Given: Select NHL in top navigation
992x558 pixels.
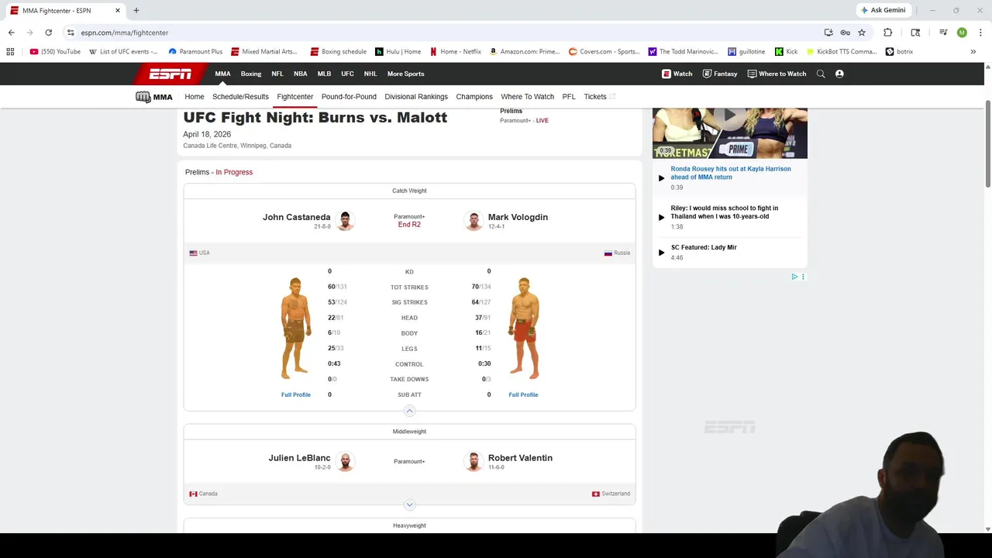Looking at the screenshot, I should [x=370, y=74].
